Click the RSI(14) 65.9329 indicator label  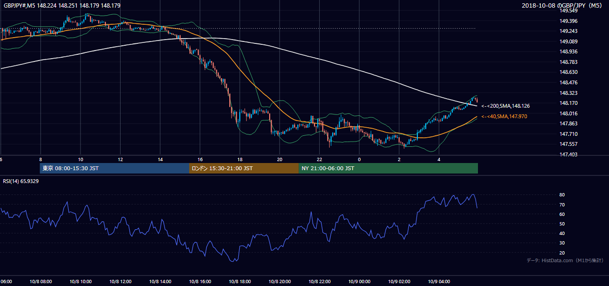point(21,182)
